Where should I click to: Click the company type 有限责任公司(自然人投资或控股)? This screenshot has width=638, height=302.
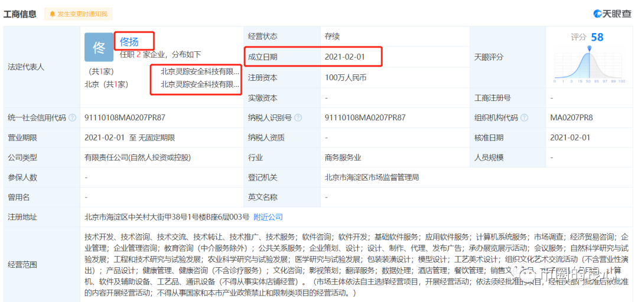point(138,157)
